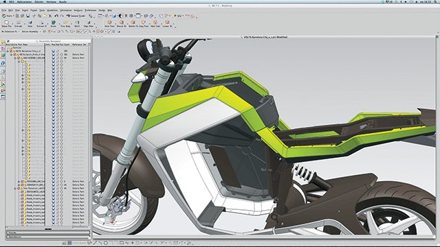Select the Linear Dimension tool
Image resolution: width=440 pixels, height=247 pixels.
pos(167,24)
